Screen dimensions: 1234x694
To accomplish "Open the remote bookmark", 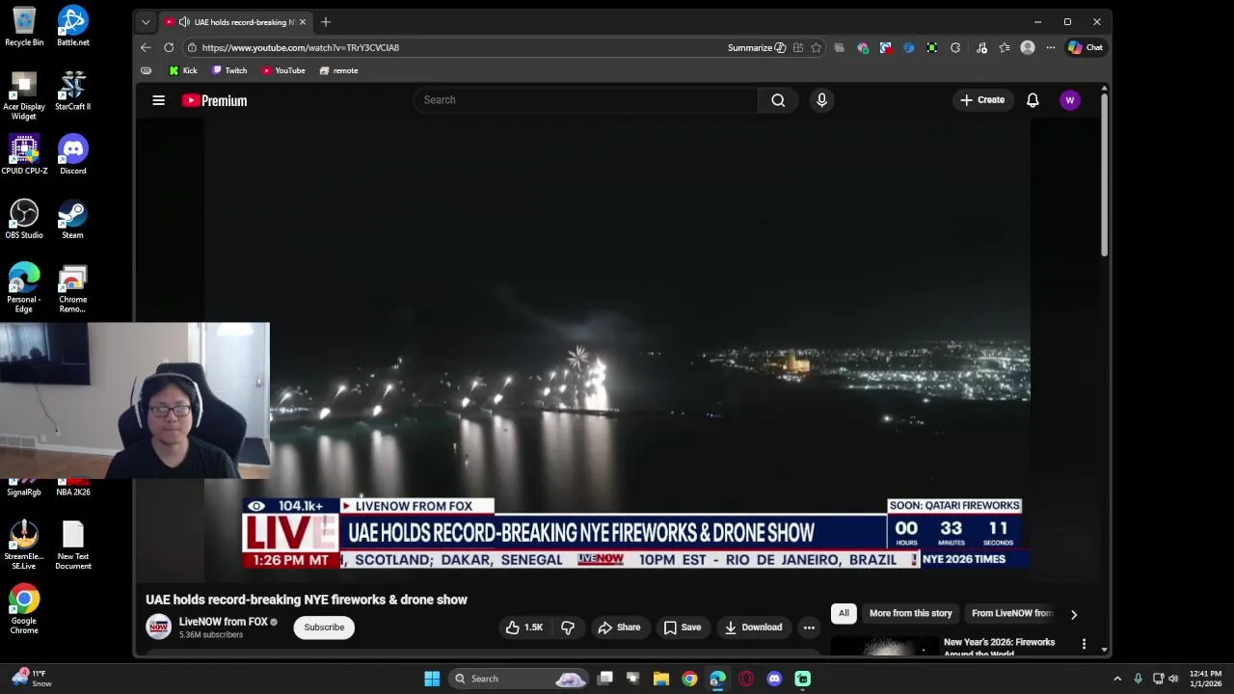I will [338, 70].
